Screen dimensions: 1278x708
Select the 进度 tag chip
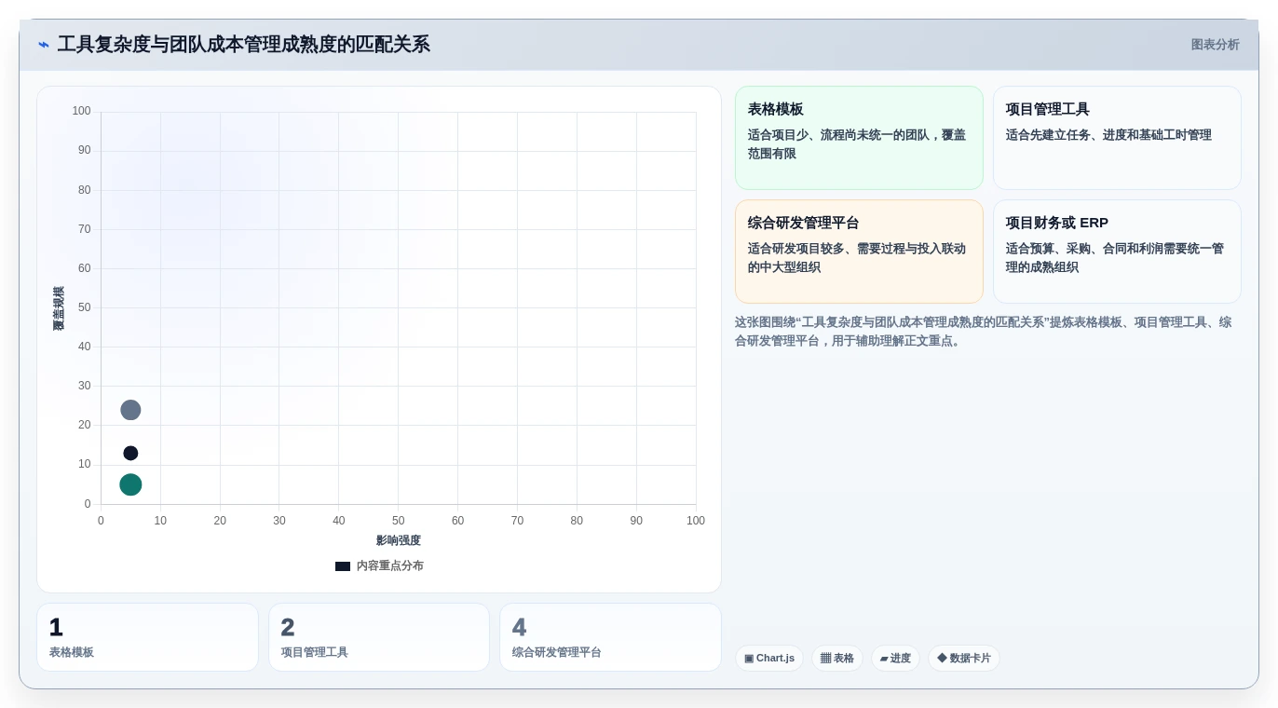[895, 659]
